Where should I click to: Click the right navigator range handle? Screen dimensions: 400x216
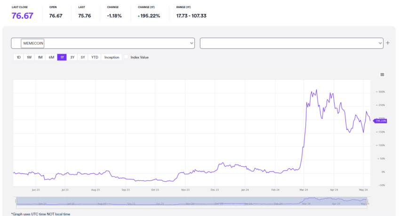367,201
